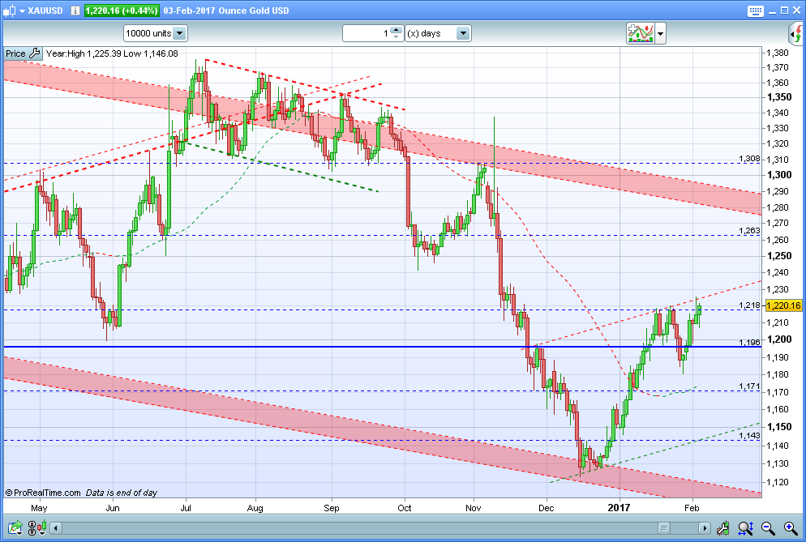Open the on-screen keyboard shortcut icon
806x542 pixels.
(755, 11)
